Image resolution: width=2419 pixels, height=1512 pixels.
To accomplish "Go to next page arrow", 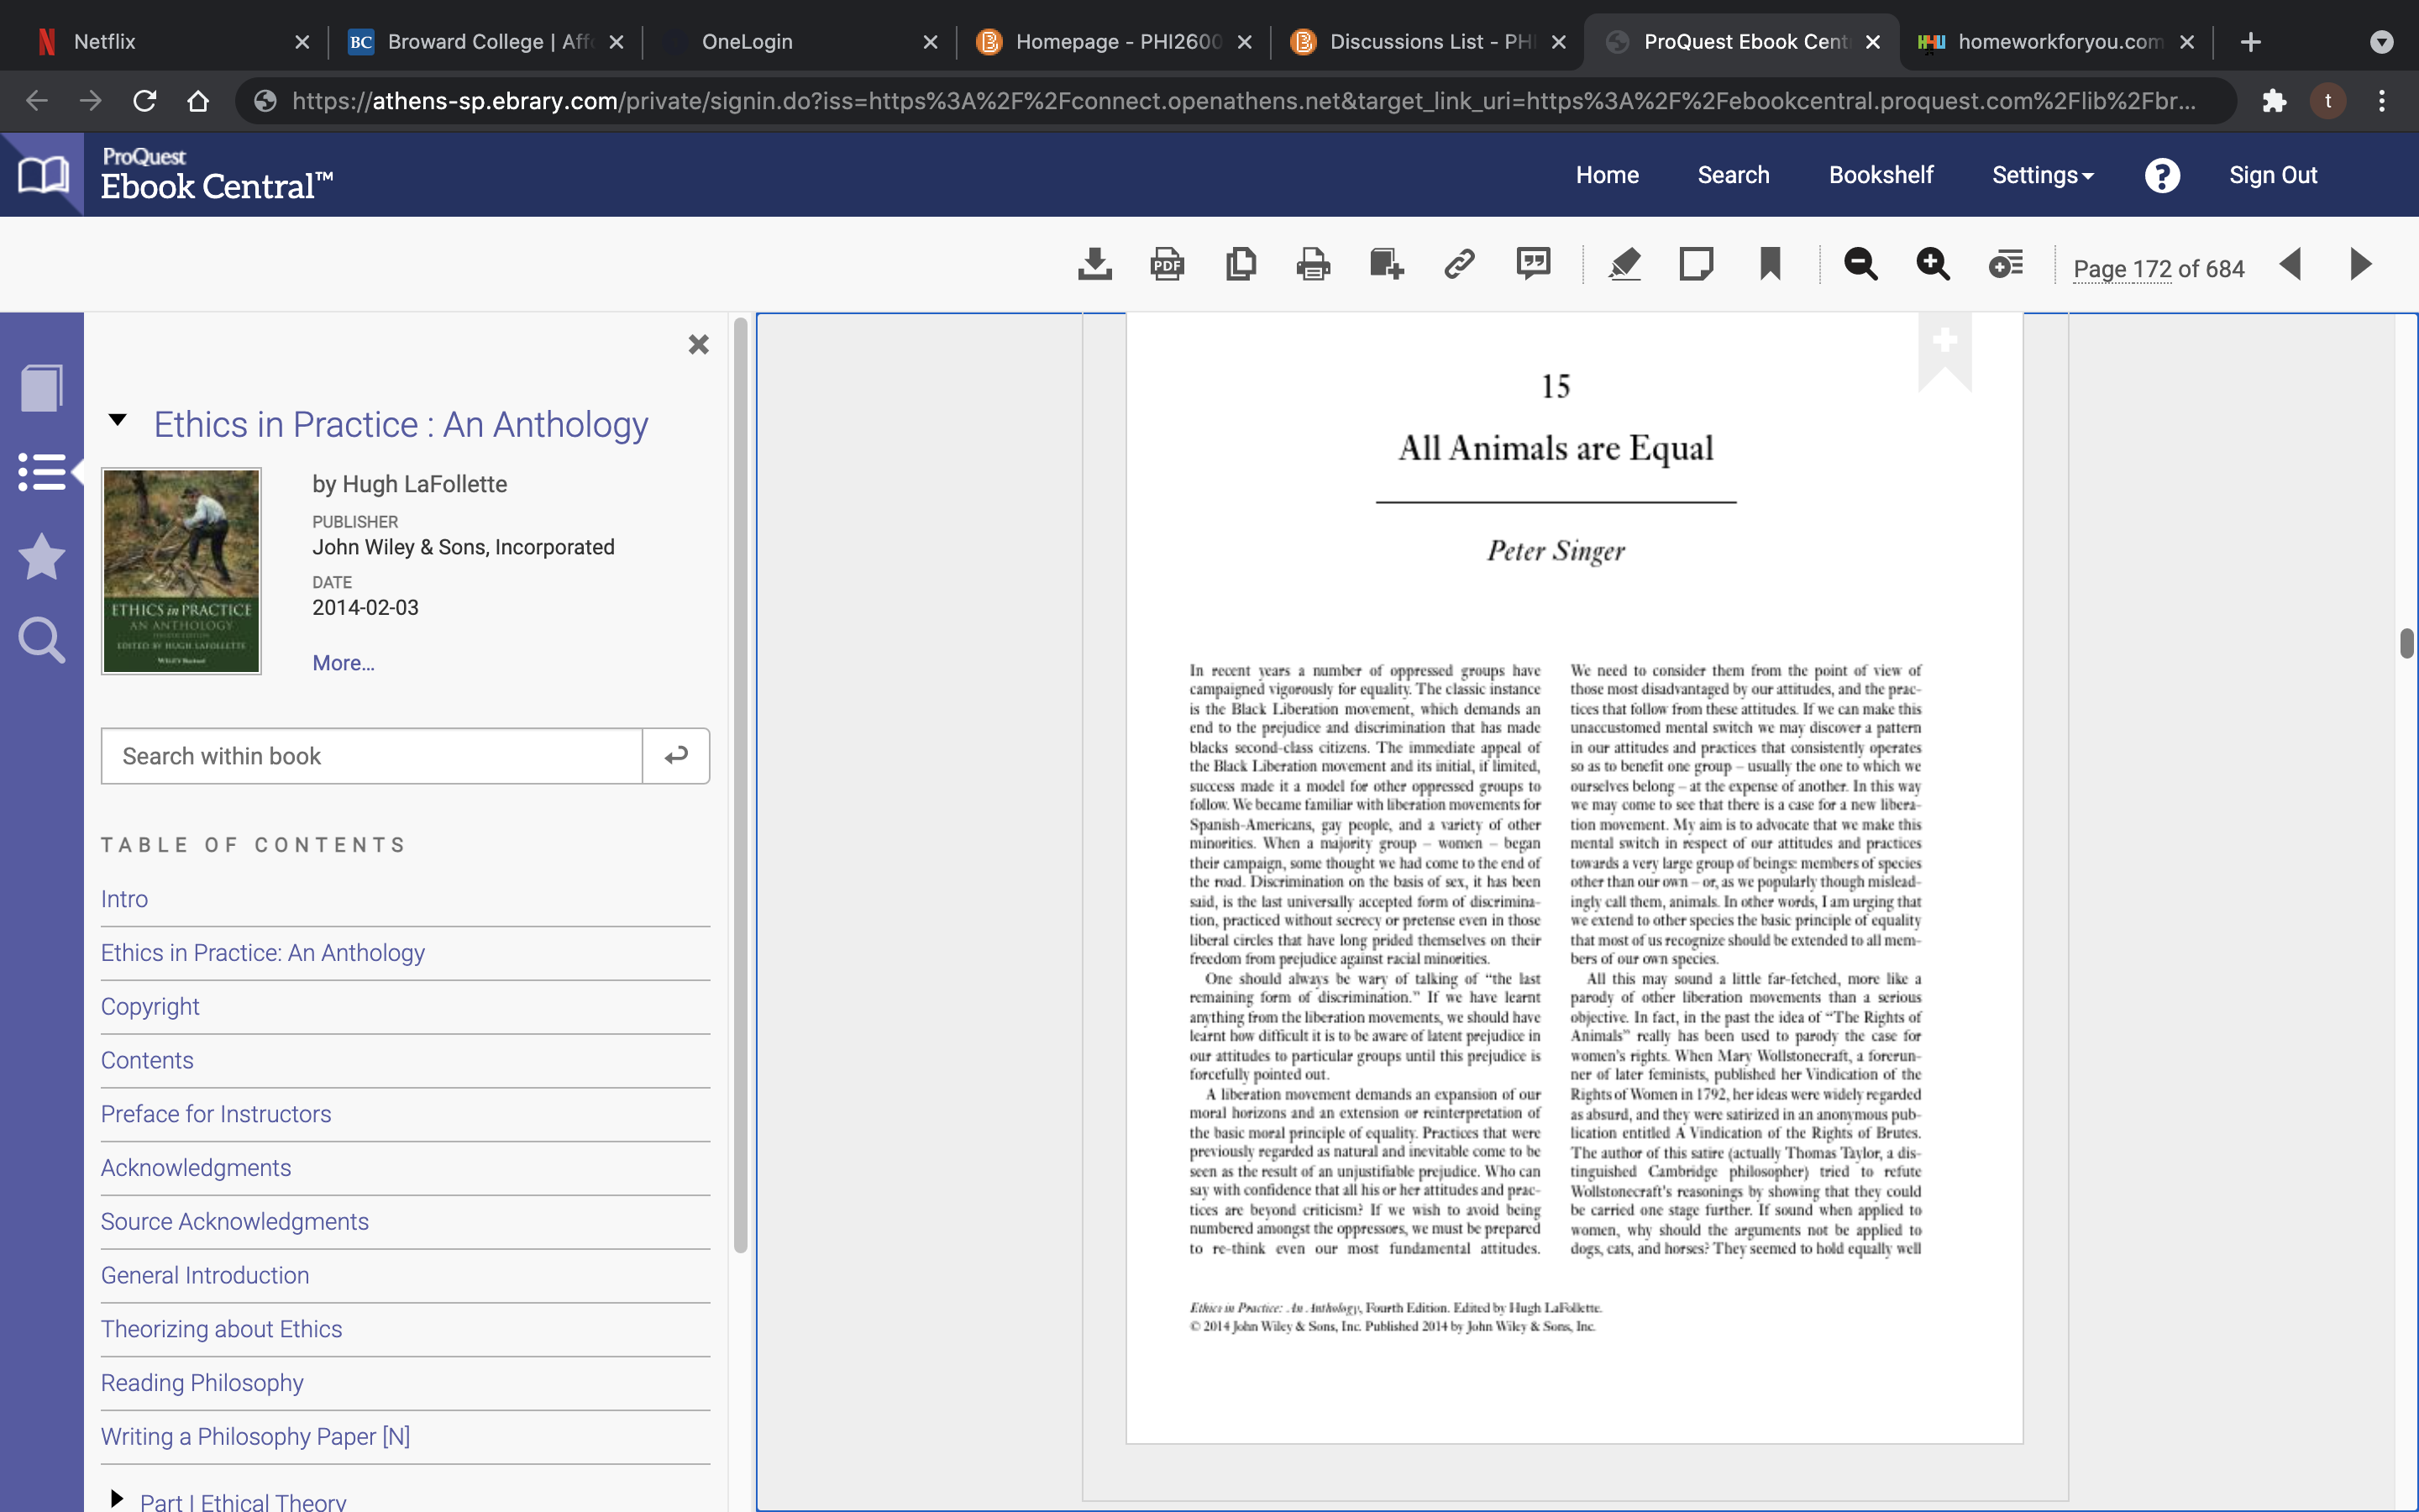I will [2360, 265].
